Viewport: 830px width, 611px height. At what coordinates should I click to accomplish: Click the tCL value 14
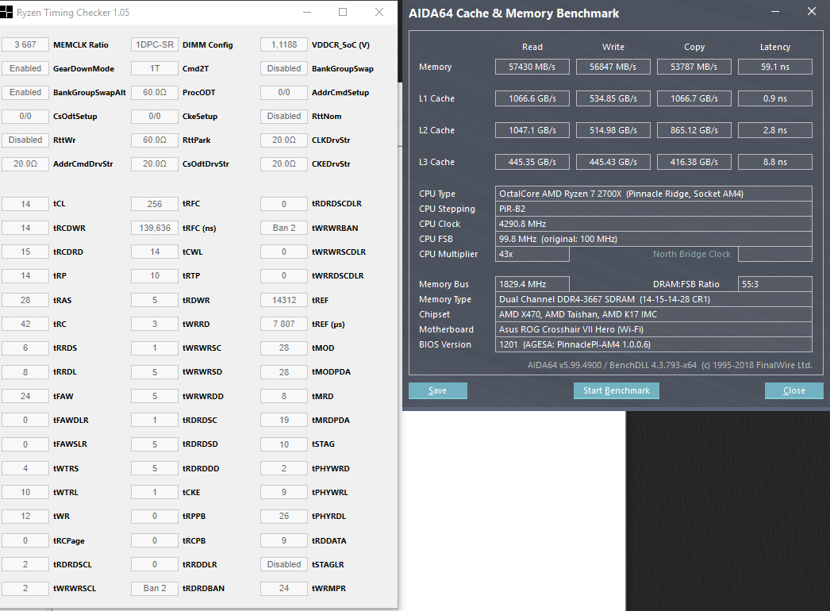[x=25, y=204]
